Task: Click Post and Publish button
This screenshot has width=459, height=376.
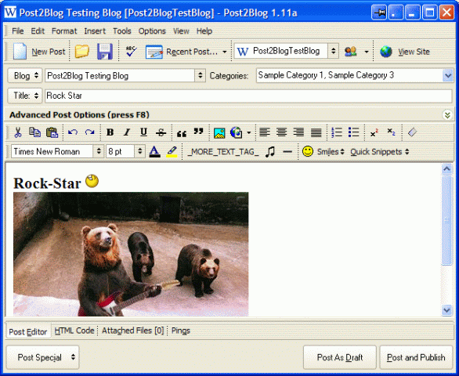Action: (x=416, y=357)
